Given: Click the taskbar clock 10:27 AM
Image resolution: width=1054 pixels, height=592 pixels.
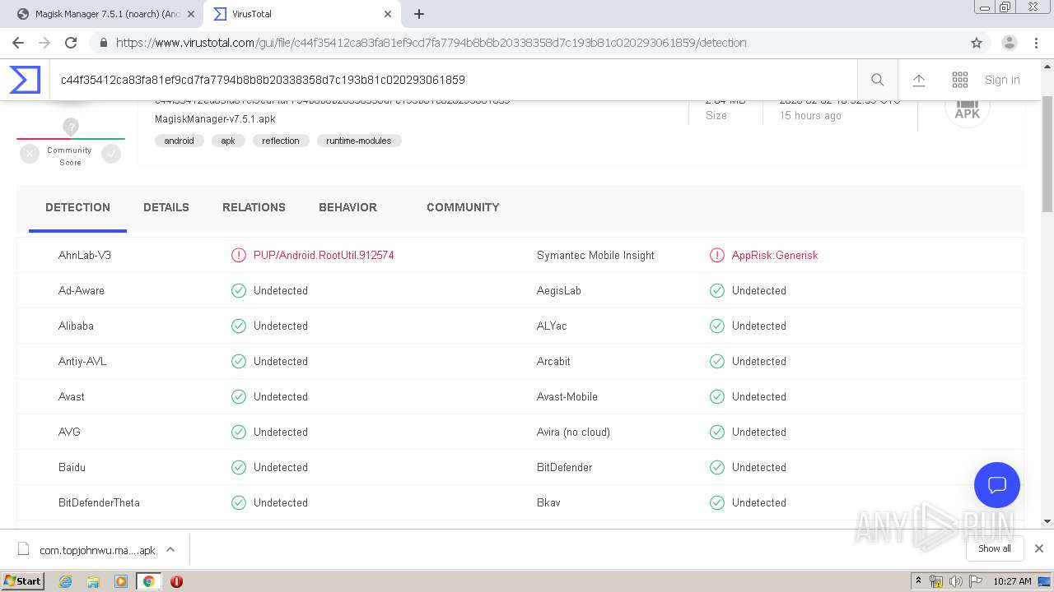Looking at the screenshot, I should coord(1012,581).
